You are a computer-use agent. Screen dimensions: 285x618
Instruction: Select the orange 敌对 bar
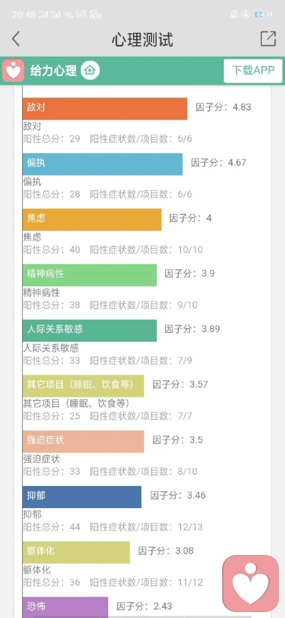(104, 109)
